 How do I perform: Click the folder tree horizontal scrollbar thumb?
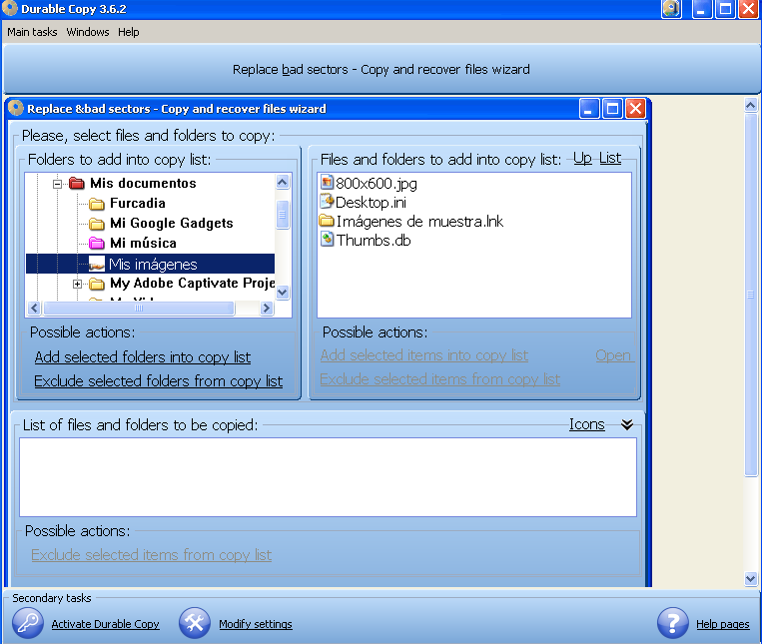[139, 308]
